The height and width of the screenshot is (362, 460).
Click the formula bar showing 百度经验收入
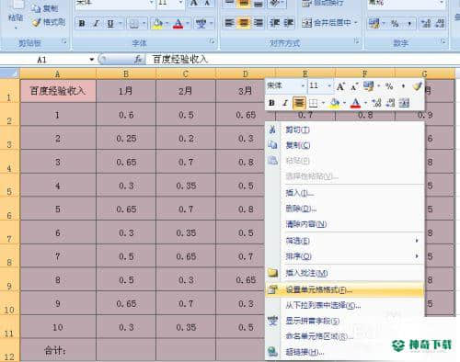click(x=303, y=60)
